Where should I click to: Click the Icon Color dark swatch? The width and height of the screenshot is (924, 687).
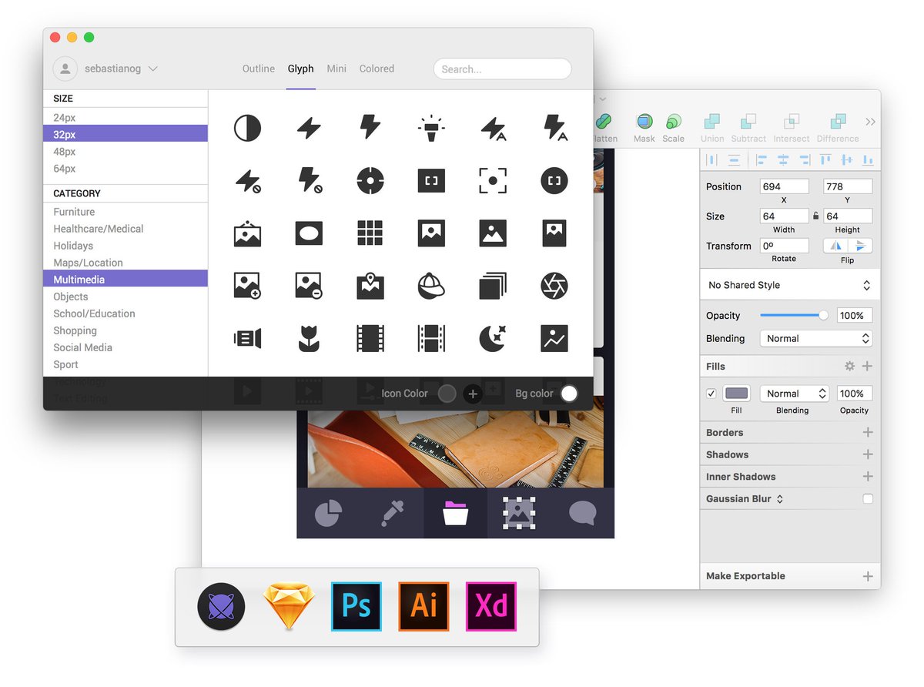pyautogui.click(x=447, y=394)
